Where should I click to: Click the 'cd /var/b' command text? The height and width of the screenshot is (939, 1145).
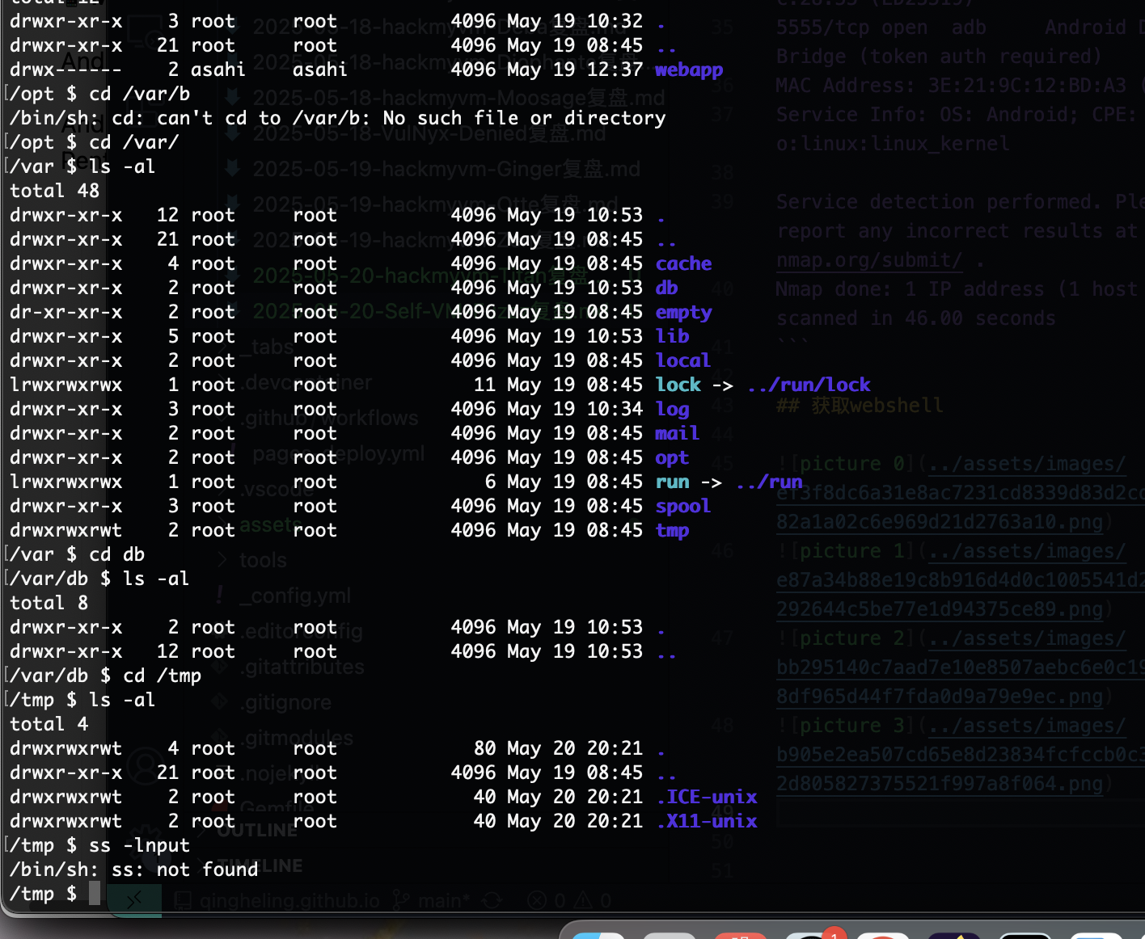click(x=139, y=94)
